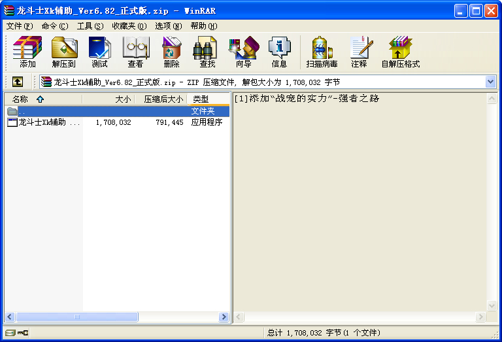This screenshot has height=342, width=502.
Task: Sort by 类型 column header
Action: 209,99
